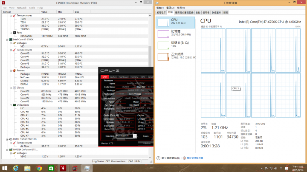Click lightning icon beside Intel Voltages node

[14, 43]
